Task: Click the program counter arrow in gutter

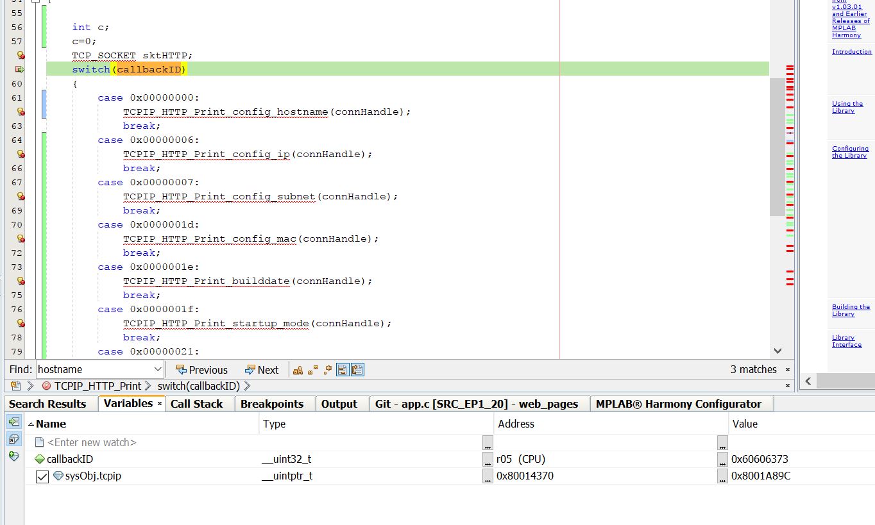Action: coord(19,69)
